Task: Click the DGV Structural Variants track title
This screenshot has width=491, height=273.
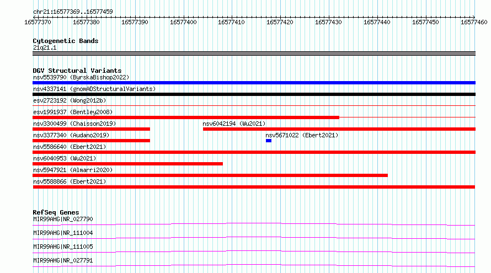Action: [x=77, y=71]
